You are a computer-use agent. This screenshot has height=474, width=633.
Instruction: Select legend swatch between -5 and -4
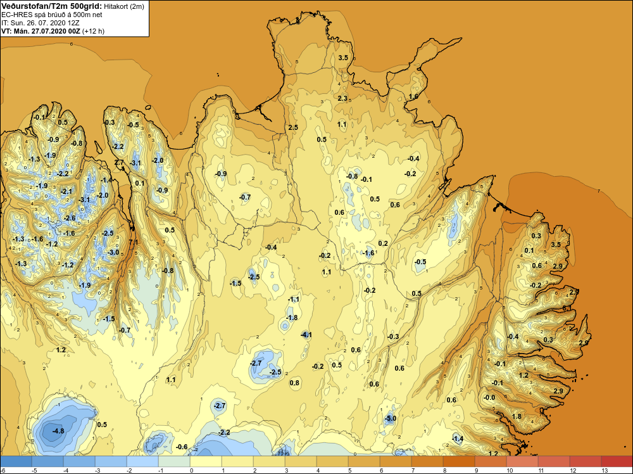[x=47, y=461]
